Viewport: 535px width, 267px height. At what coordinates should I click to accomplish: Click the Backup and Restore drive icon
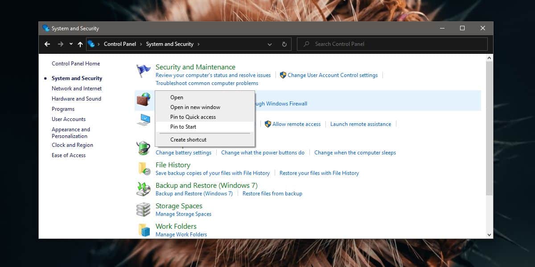[144, 189]
